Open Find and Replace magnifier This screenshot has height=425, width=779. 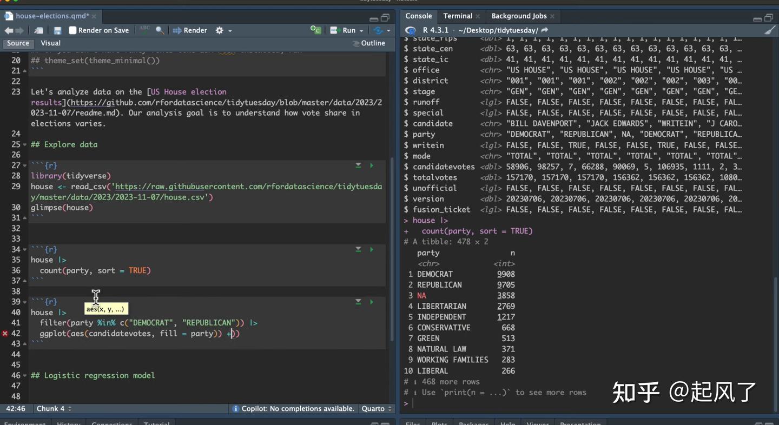(x=160, y=30)
